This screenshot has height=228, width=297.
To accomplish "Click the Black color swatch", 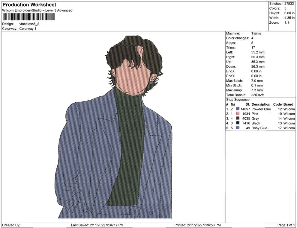I will (x=238, y=123).
